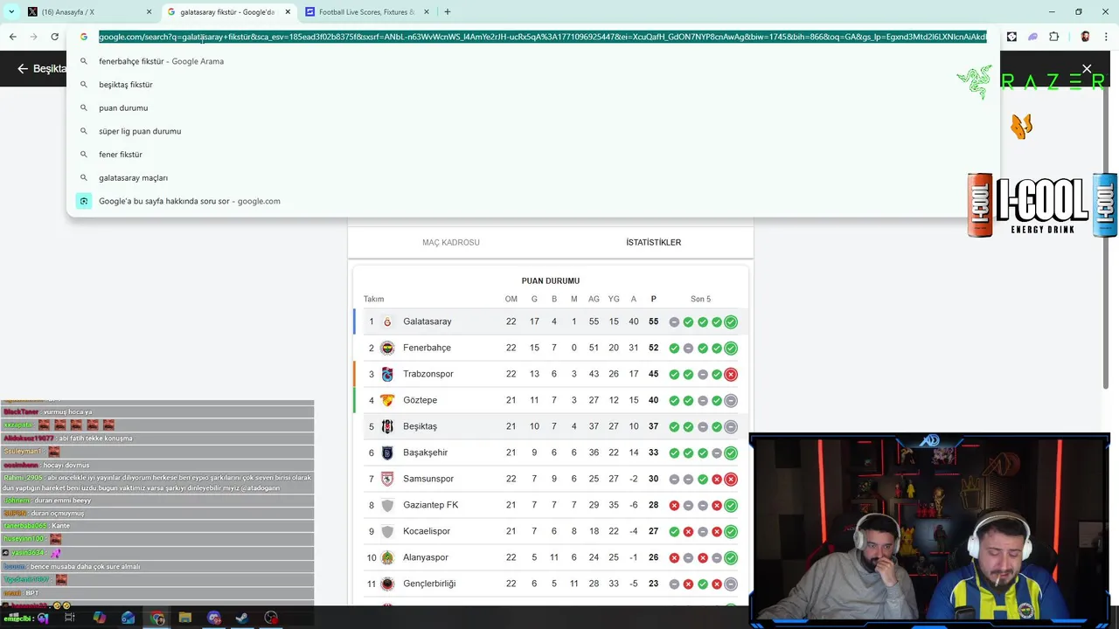Open Fenerbahçe team row
Image resolution: width=1119 pixels, height=629 pixels.
pyautogui.click(x=551, y=348)
